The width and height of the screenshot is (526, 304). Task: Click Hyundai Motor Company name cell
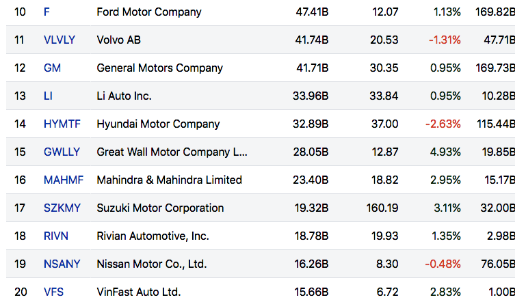point(159,124)
